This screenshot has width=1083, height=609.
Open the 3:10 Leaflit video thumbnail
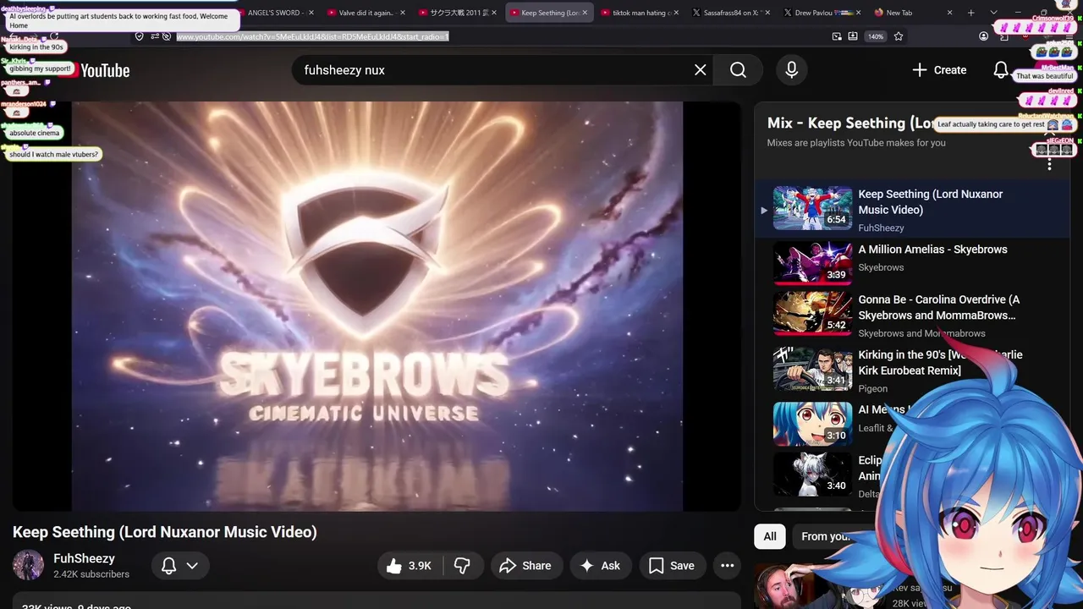pos(812,424)
